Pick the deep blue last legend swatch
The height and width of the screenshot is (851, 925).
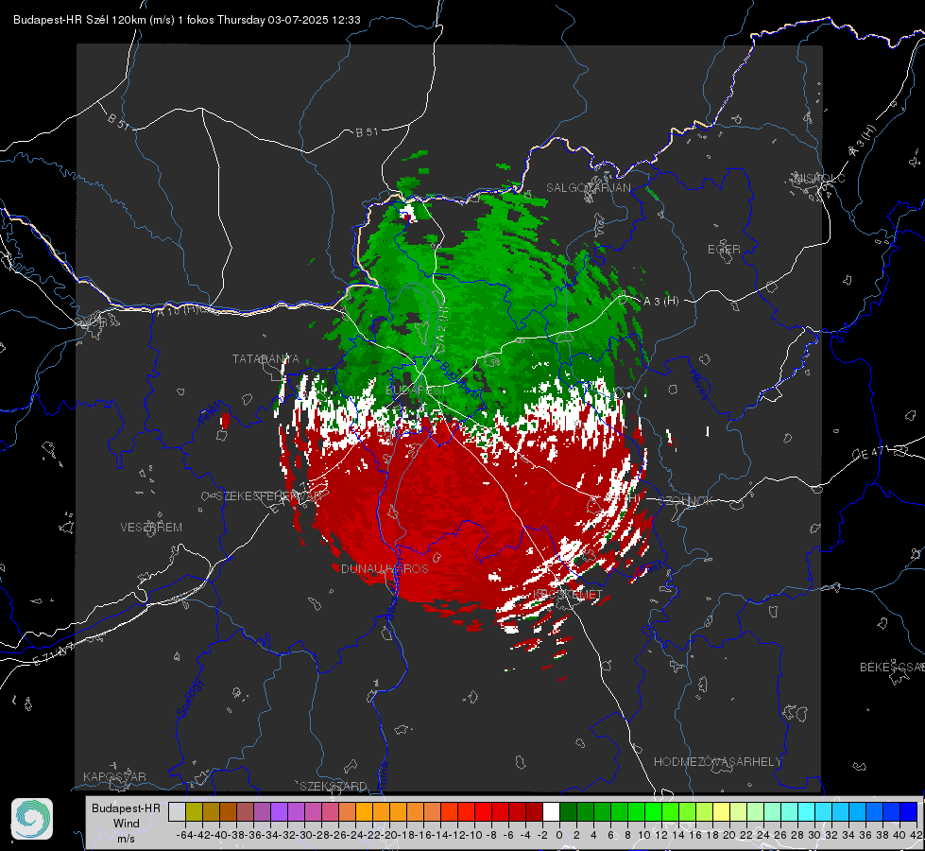pyautogui.click(x=909, y=811)
